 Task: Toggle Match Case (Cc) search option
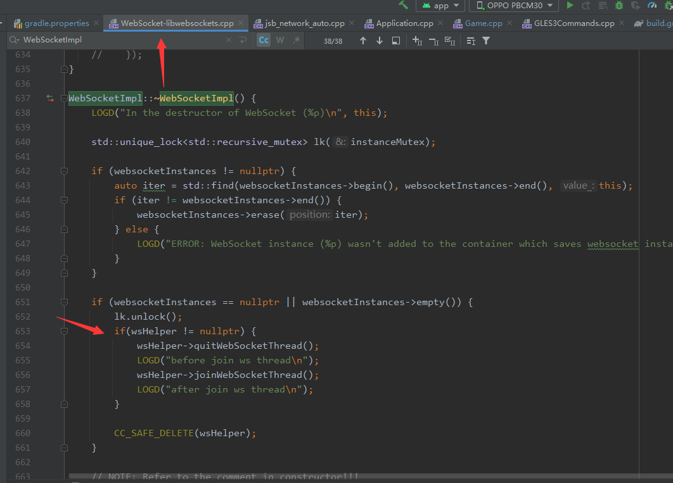coord(264,41)
